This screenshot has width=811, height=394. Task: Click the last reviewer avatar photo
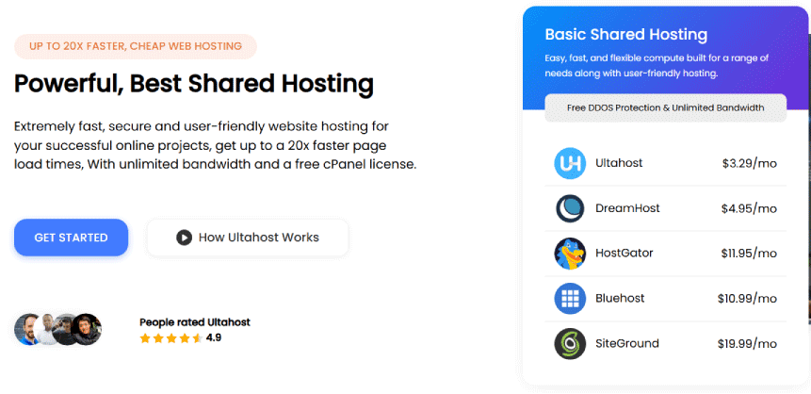(87, 329)
